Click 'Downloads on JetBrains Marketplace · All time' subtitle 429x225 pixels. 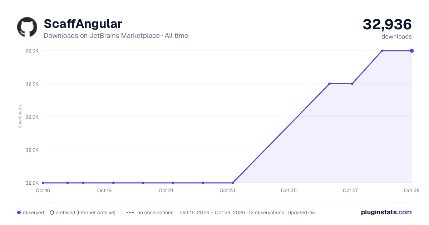point(116,36)
